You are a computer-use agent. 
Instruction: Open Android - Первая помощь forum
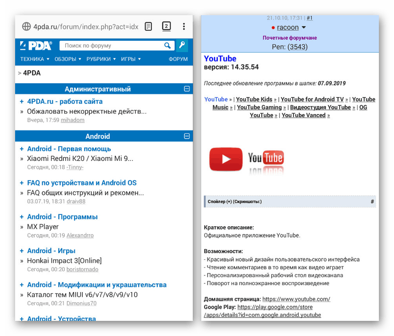(69, 149)
